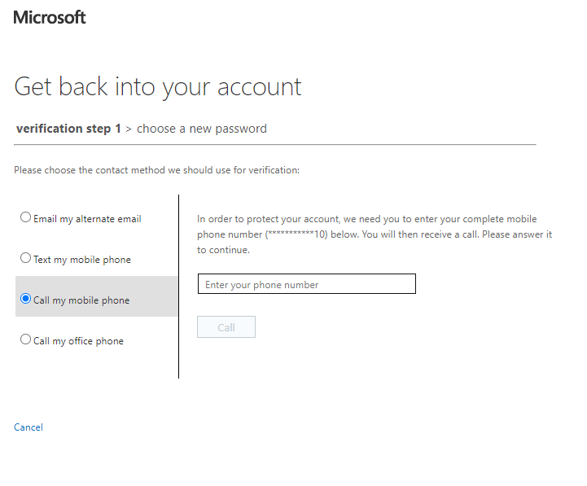Click the 'choose a new password' breadcrumb step
Viewport: 587px width, 486px height.
click(x=202, y=129)
